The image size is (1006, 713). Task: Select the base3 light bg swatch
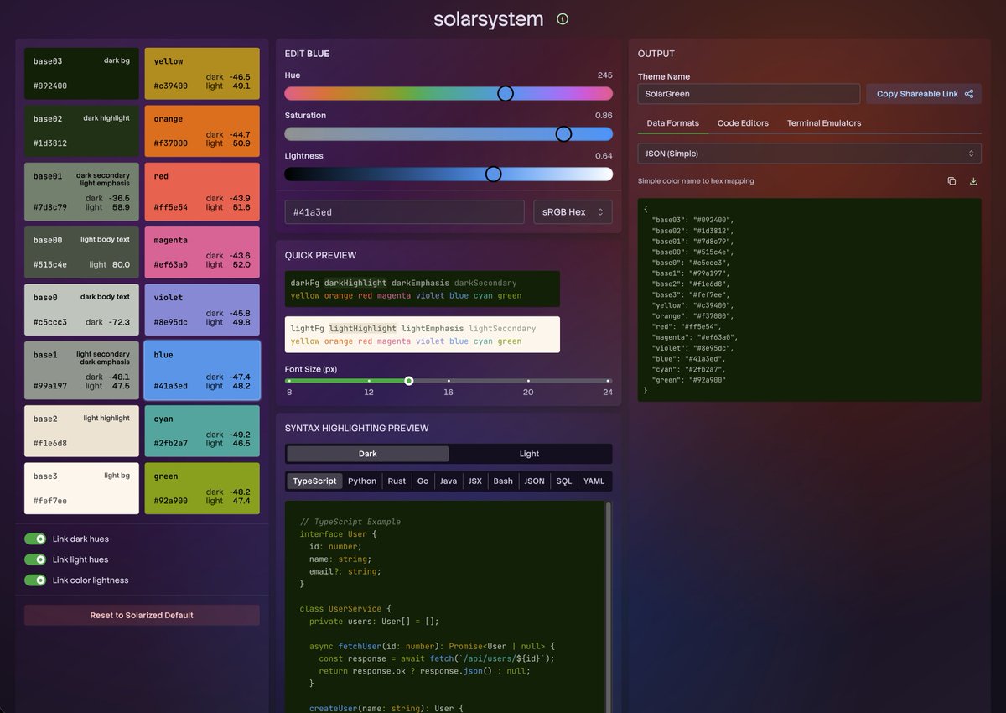click(x=81, y=488)
